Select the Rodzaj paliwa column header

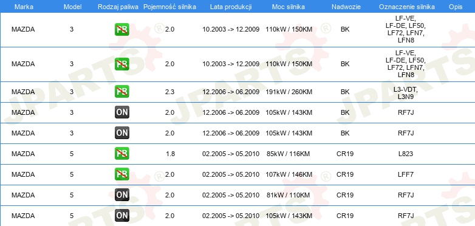point(118,7)
